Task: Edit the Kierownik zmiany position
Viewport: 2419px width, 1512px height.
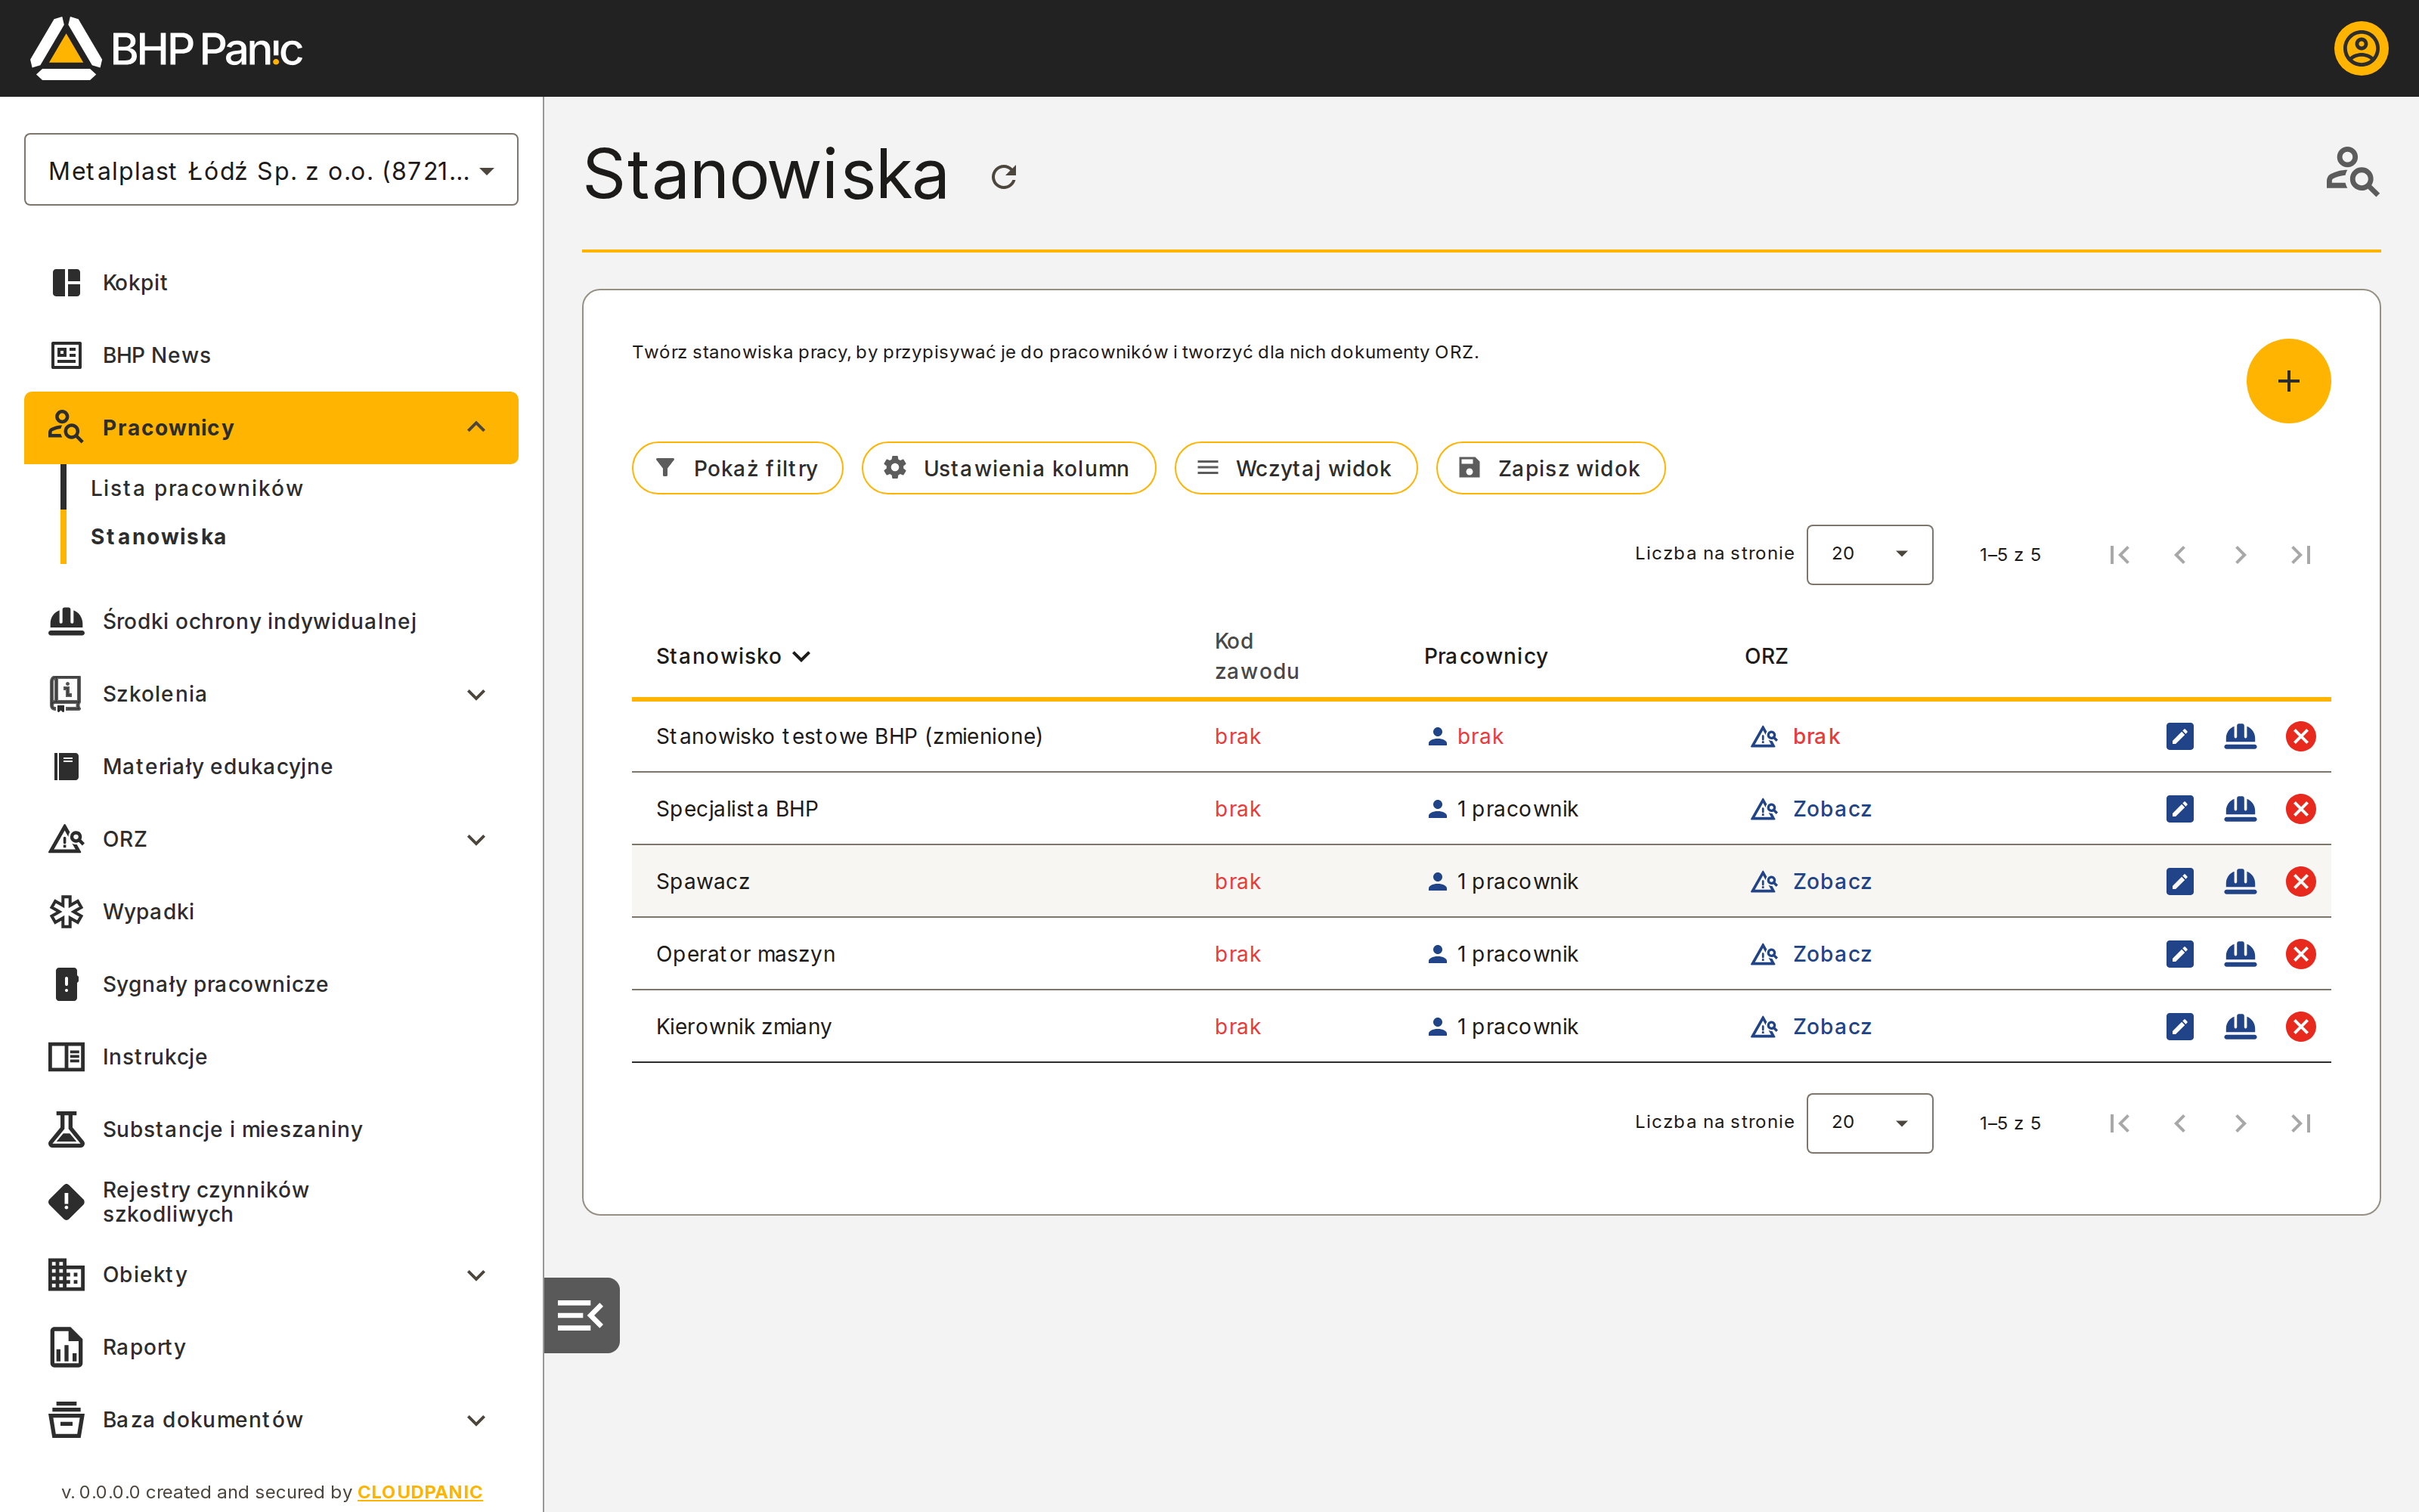Action: 2179,1026
